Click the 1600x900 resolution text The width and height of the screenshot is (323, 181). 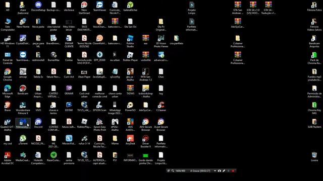180,171
